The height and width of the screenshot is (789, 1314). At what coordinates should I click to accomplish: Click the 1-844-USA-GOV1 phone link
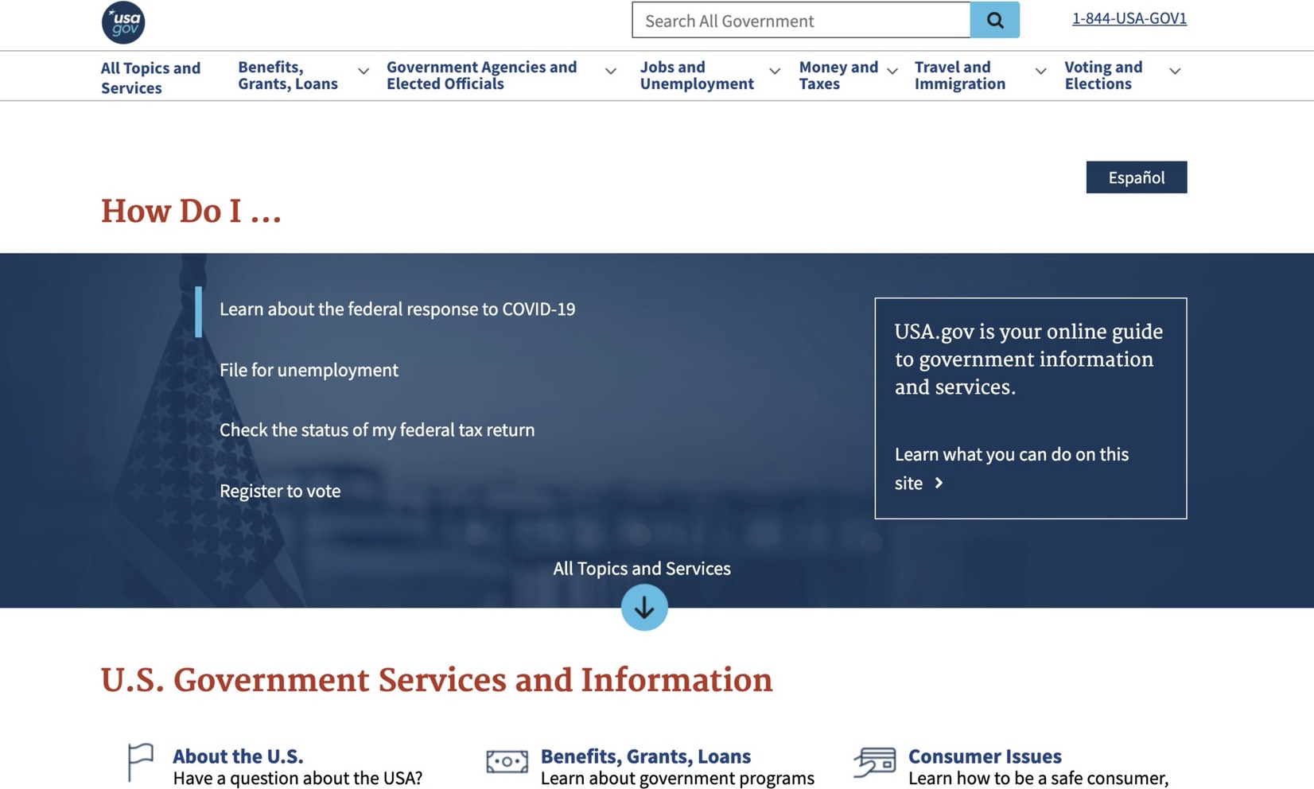[1129, 18]
